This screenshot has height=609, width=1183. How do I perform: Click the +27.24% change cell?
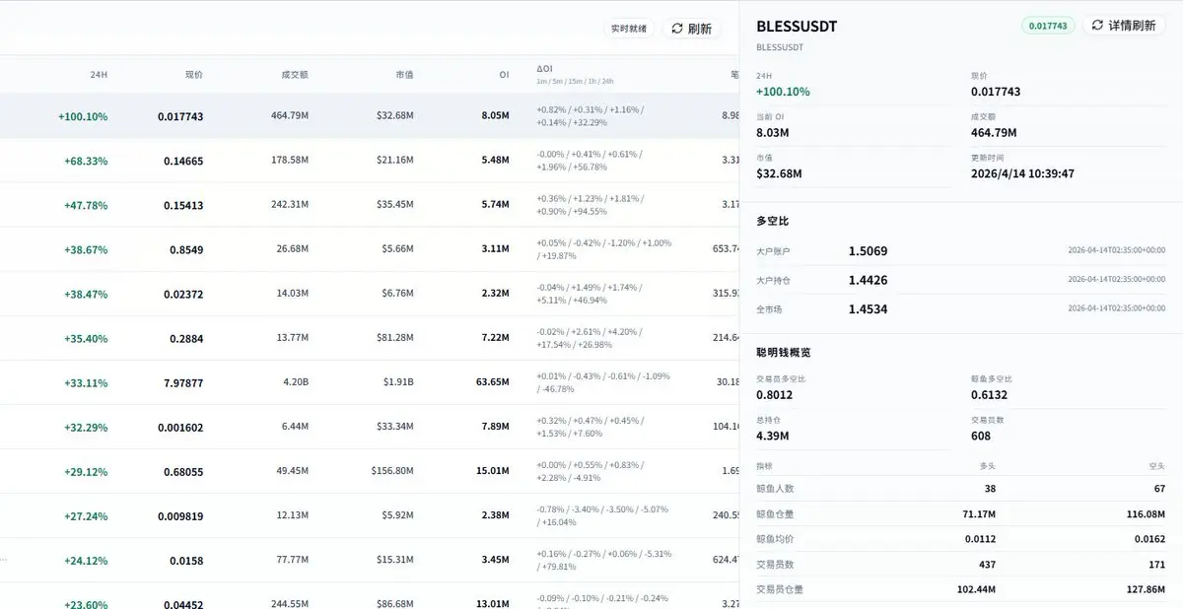click(x=86, y=516)
